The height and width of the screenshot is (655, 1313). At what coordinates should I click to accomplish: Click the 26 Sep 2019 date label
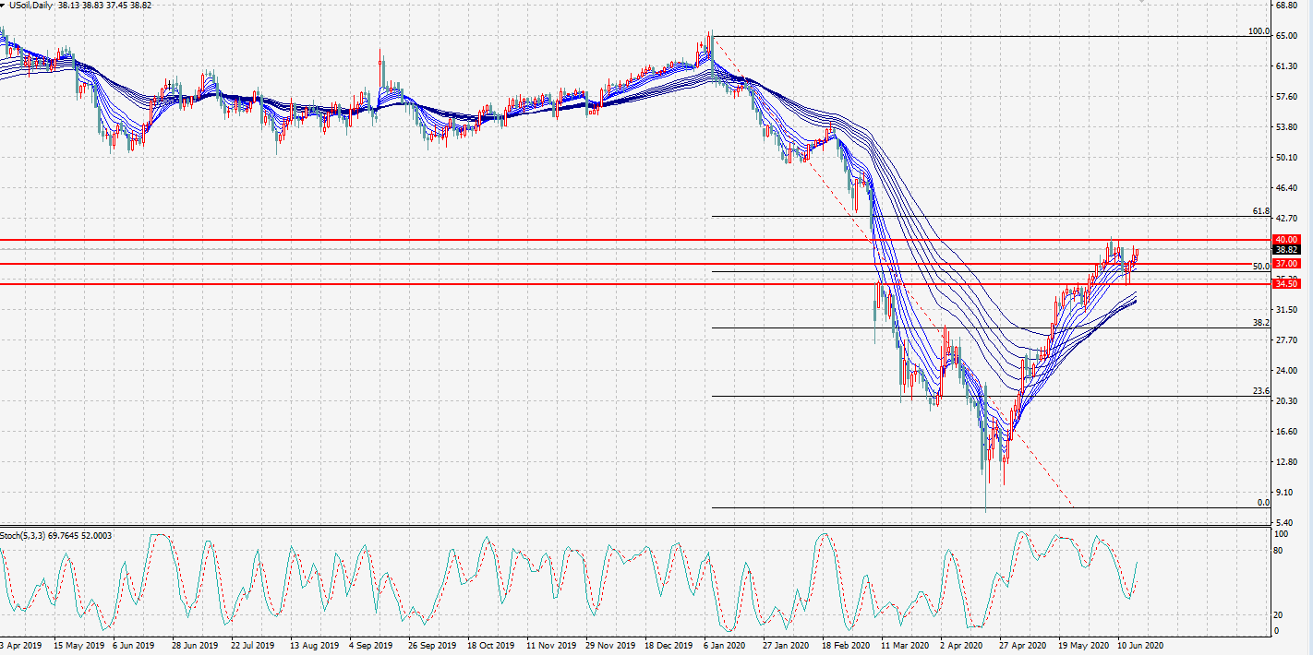pyautogui.click(x=432, y=646)
